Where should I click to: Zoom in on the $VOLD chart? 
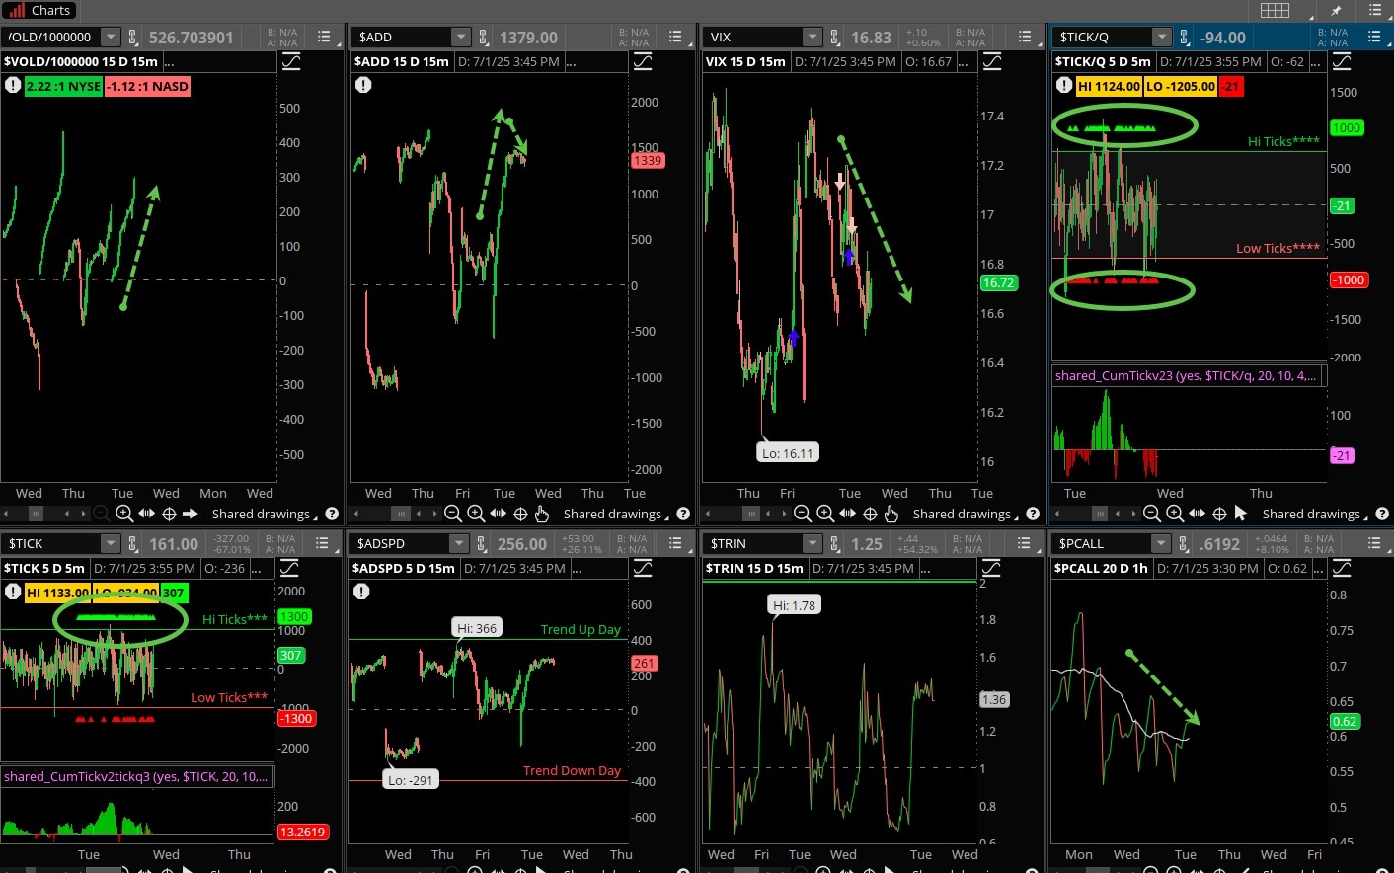[124, 514]
